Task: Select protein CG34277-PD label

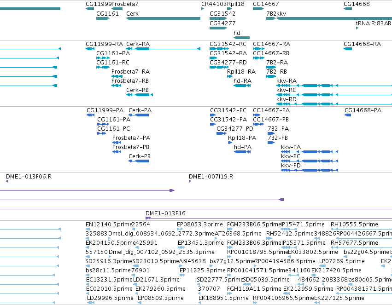Action: coord(235,129)
